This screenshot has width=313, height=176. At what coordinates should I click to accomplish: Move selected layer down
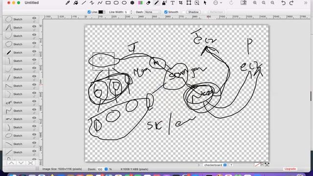click(x=21, y=163)
